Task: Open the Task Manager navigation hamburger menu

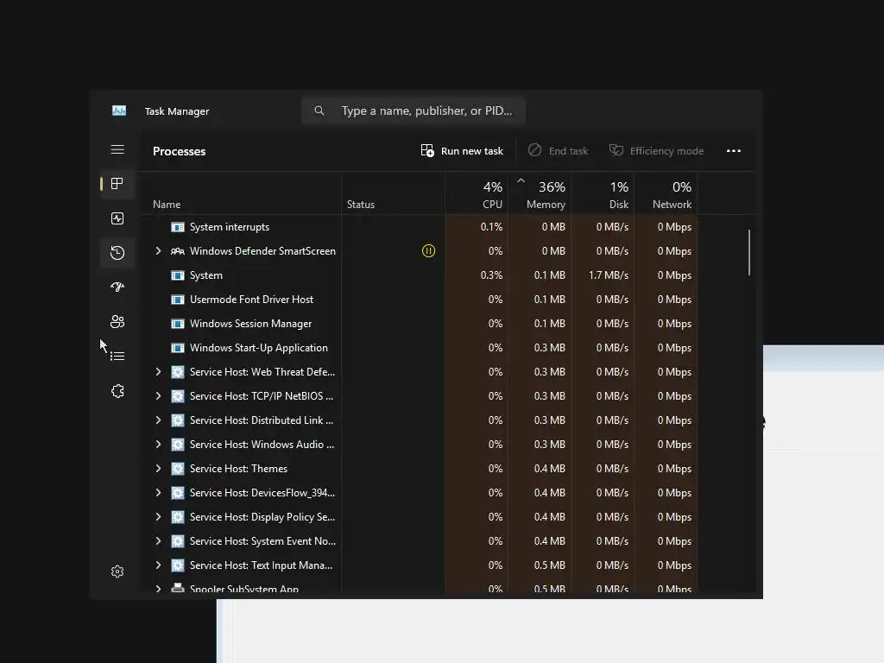Action: (117, 149)
